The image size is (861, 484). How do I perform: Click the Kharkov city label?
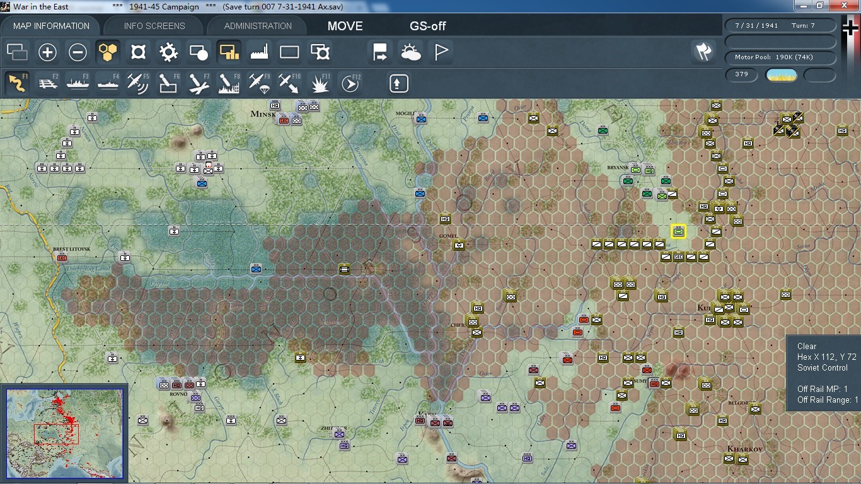745,449
